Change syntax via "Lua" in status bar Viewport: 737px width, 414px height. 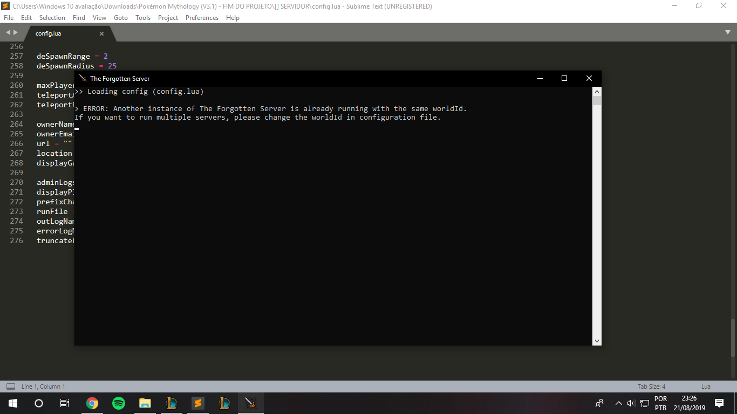coord(706,387)
